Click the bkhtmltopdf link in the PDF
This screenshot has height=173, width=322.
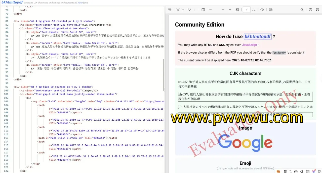(258, 37)
